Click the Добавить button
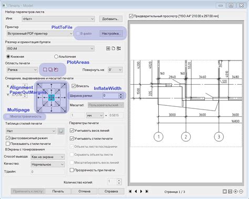 (111, 19)
